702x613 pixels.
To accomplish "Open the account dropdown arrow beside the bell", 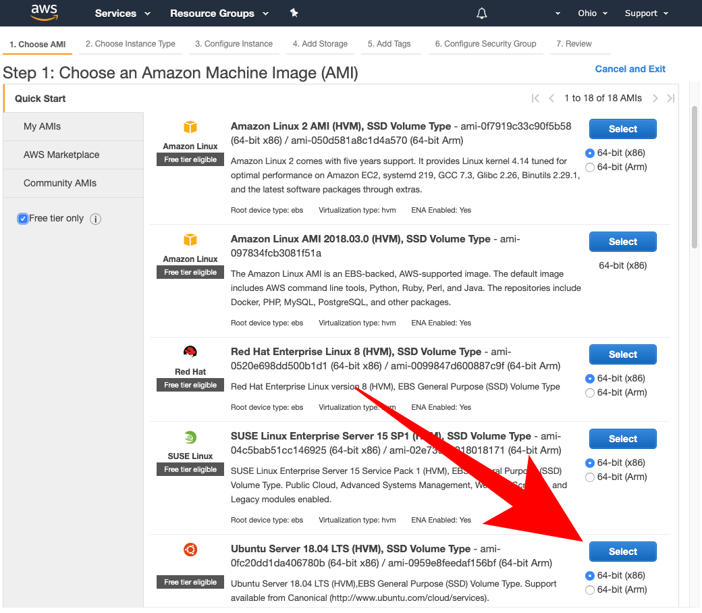I will coord(558,14).
